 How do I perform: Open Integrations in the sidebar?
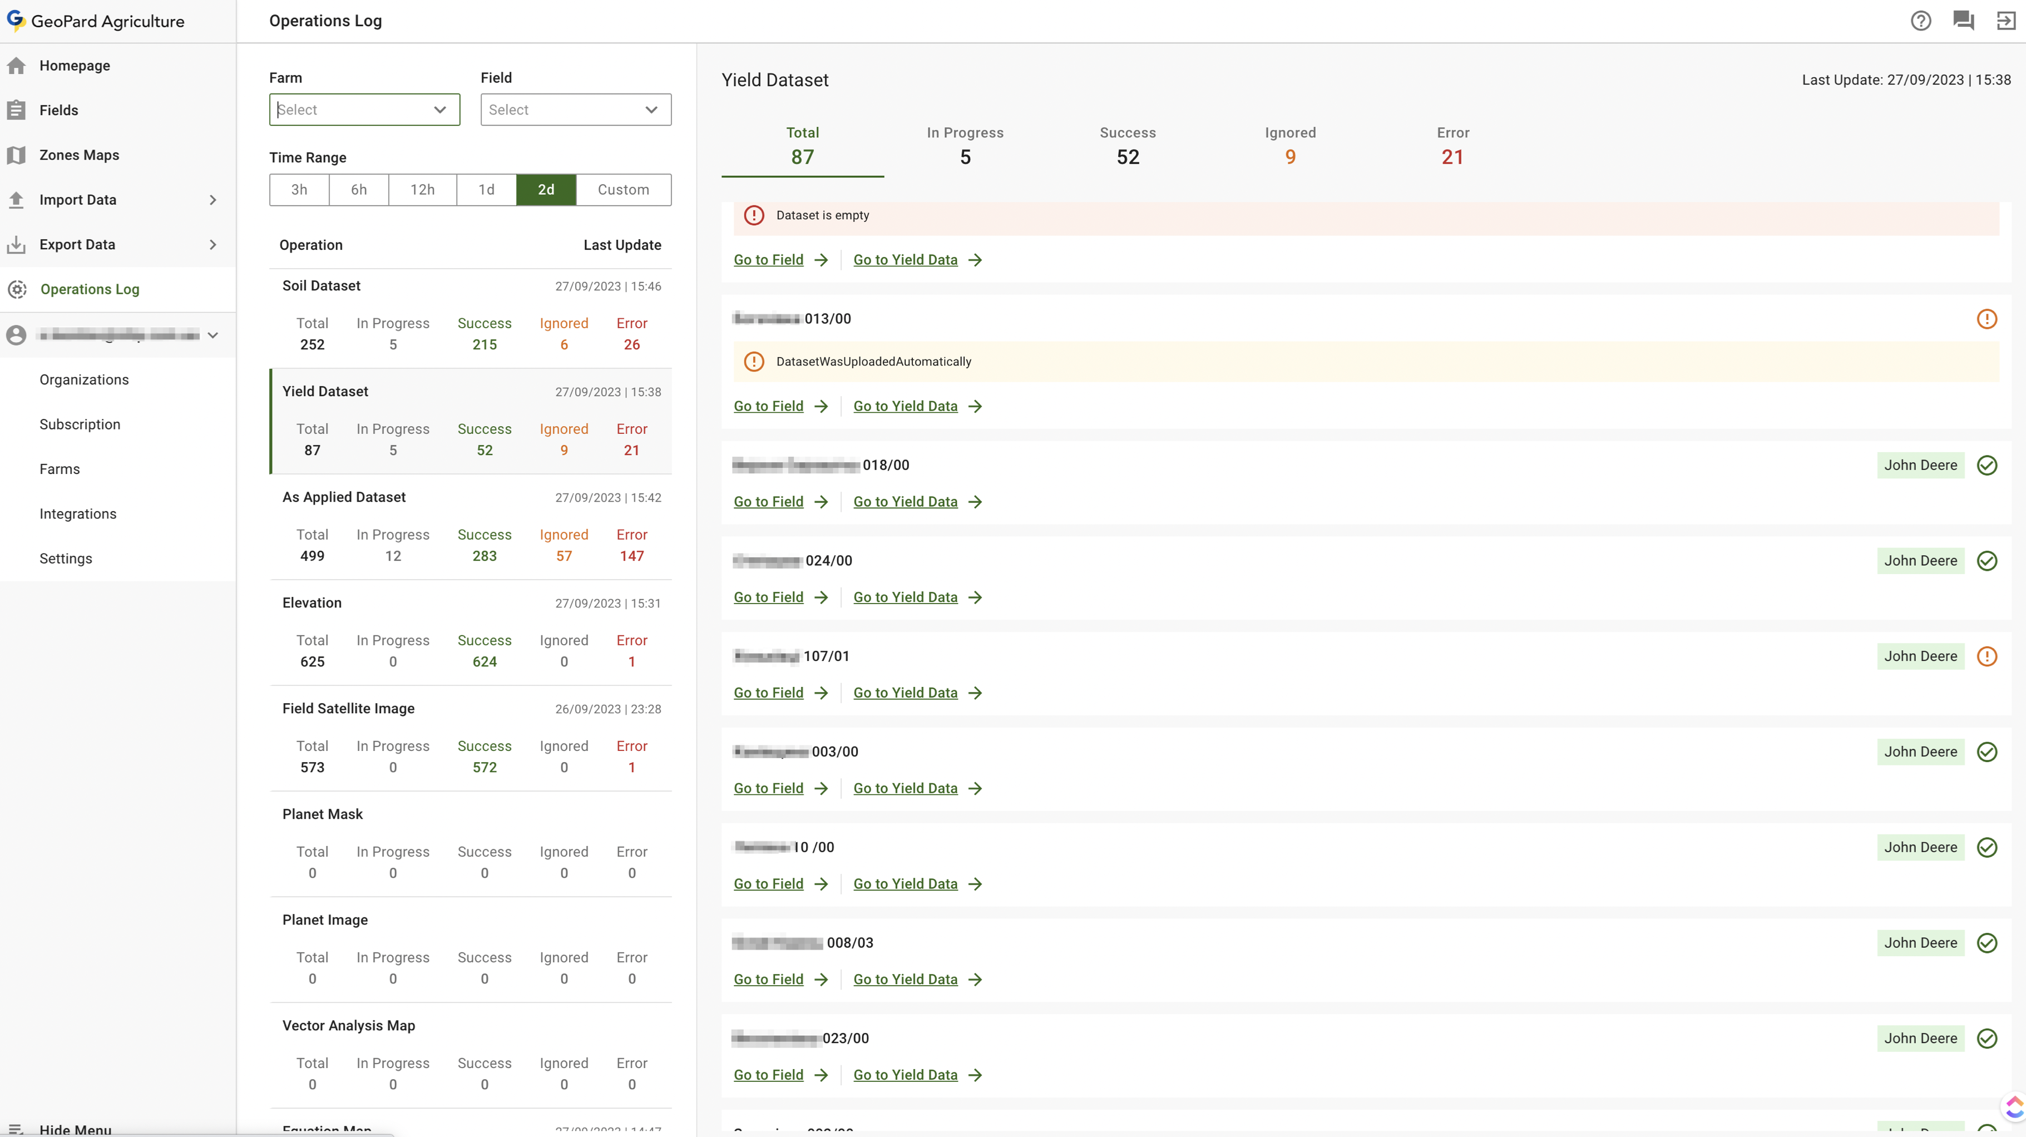click(78, 513)
